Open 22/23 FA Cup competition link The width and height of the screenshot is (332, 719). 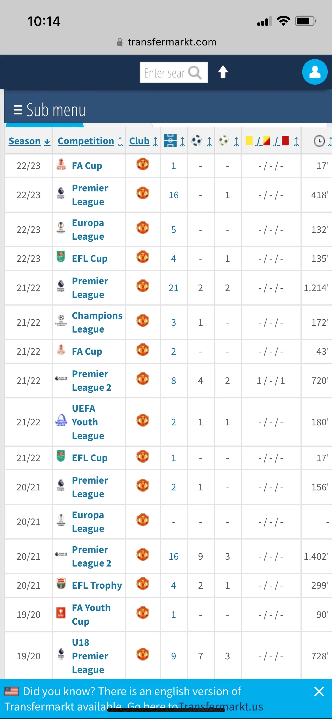(87, 166)
